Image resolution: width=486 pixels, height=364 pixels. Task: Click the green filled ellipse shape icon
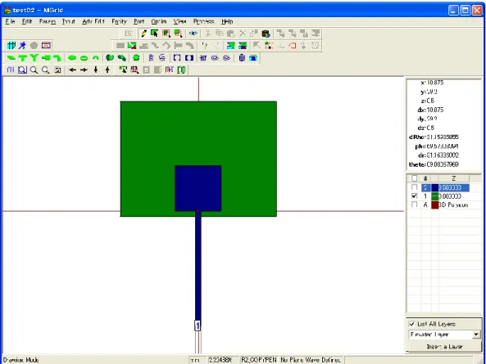(x=72, y=58)
